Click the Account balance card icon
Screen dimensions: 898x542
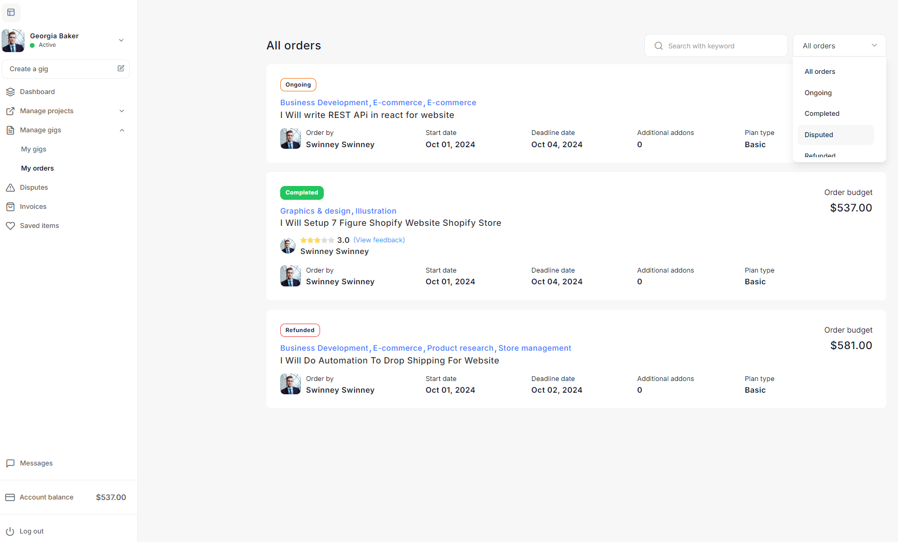[x=10, y=497]
